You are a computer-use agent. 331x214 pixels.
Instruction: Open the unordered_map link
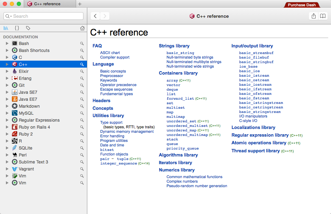tap(182, 130)
